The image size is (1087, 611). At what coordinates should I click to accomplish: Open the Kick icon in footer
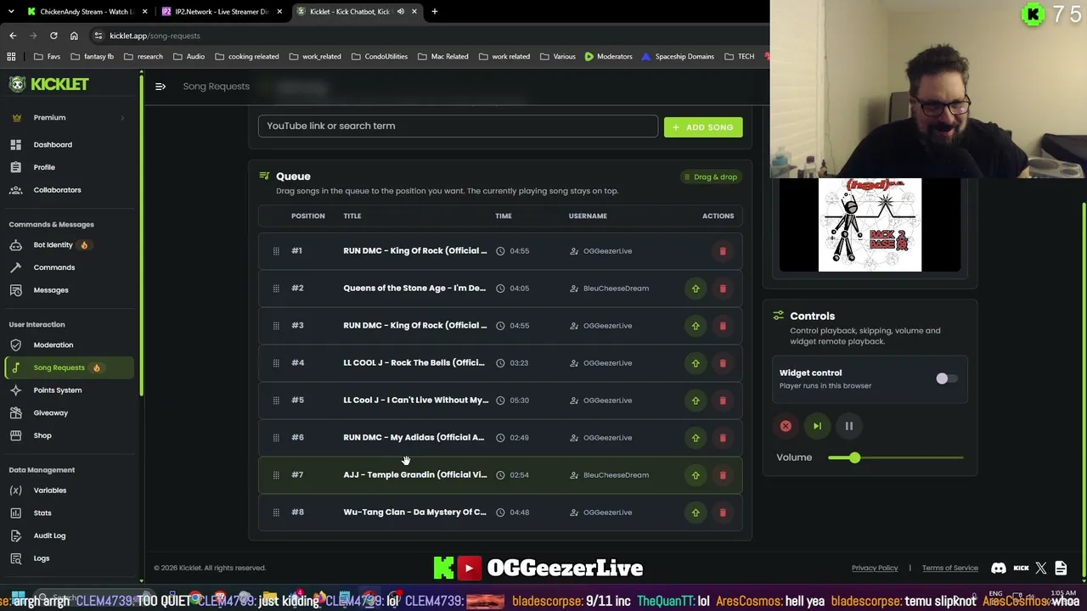pyautogui.click(x=1021, y=568)
